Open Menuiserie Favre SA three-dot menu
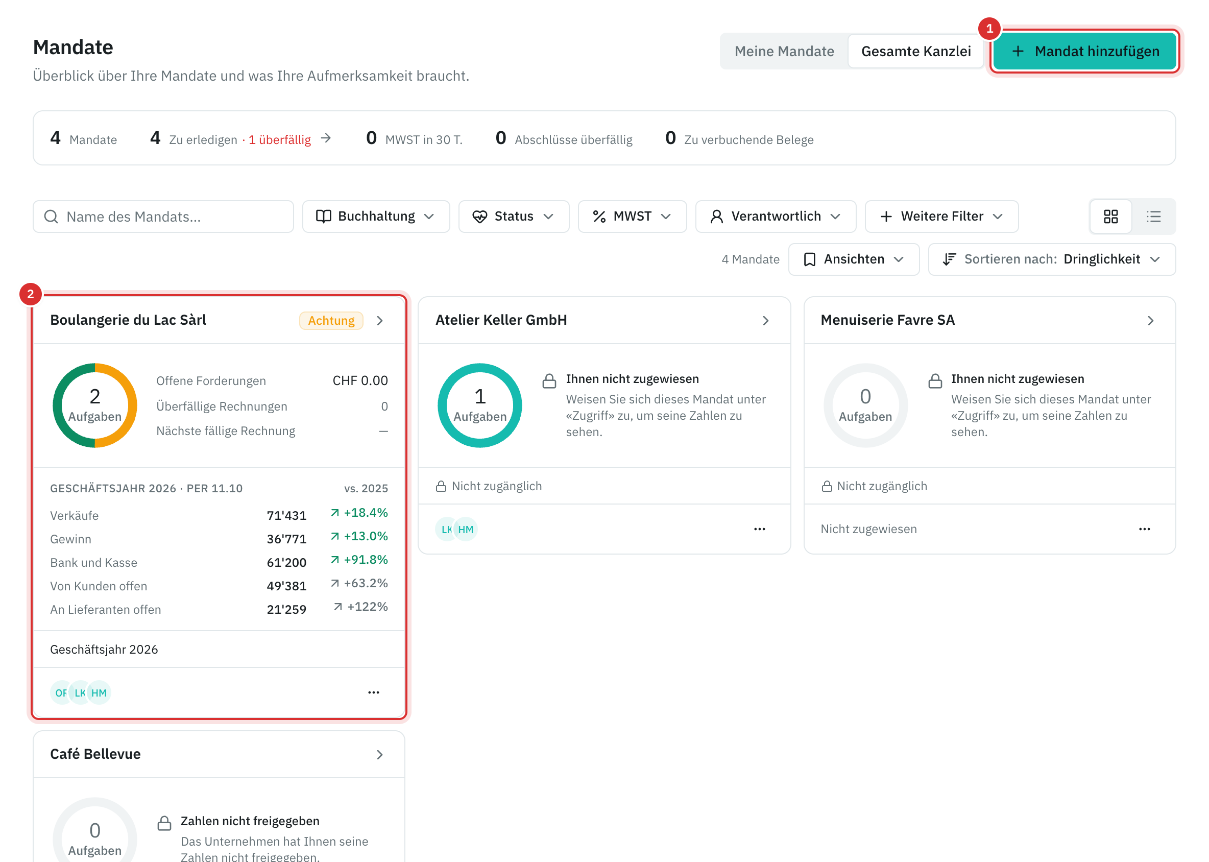The image size is (1209, 862). tap(1144, 529)
